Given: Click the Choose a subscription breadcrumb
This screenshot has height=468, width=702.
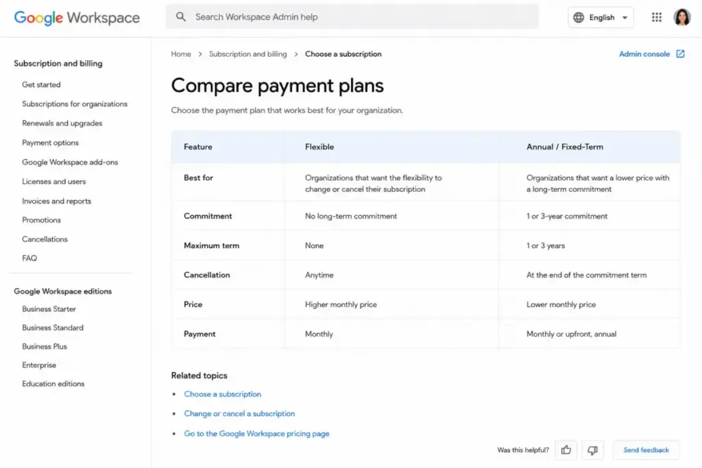Looking at the screenshot, I should (x=343, y=53).
